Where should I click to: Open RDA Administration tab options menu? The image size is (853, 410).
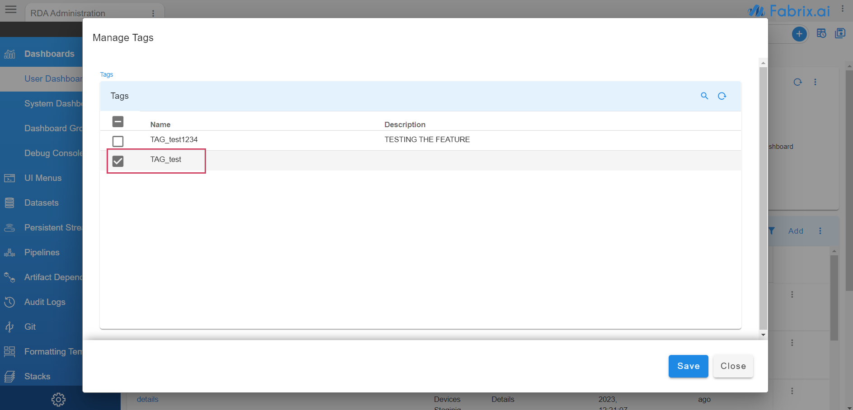tap(153, 13)
